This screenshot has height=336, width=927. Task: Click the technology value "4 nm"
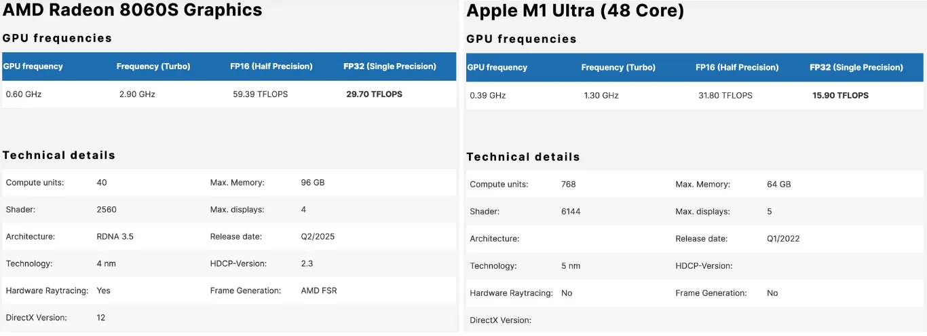pyautogui.click(x=107, y=263)
